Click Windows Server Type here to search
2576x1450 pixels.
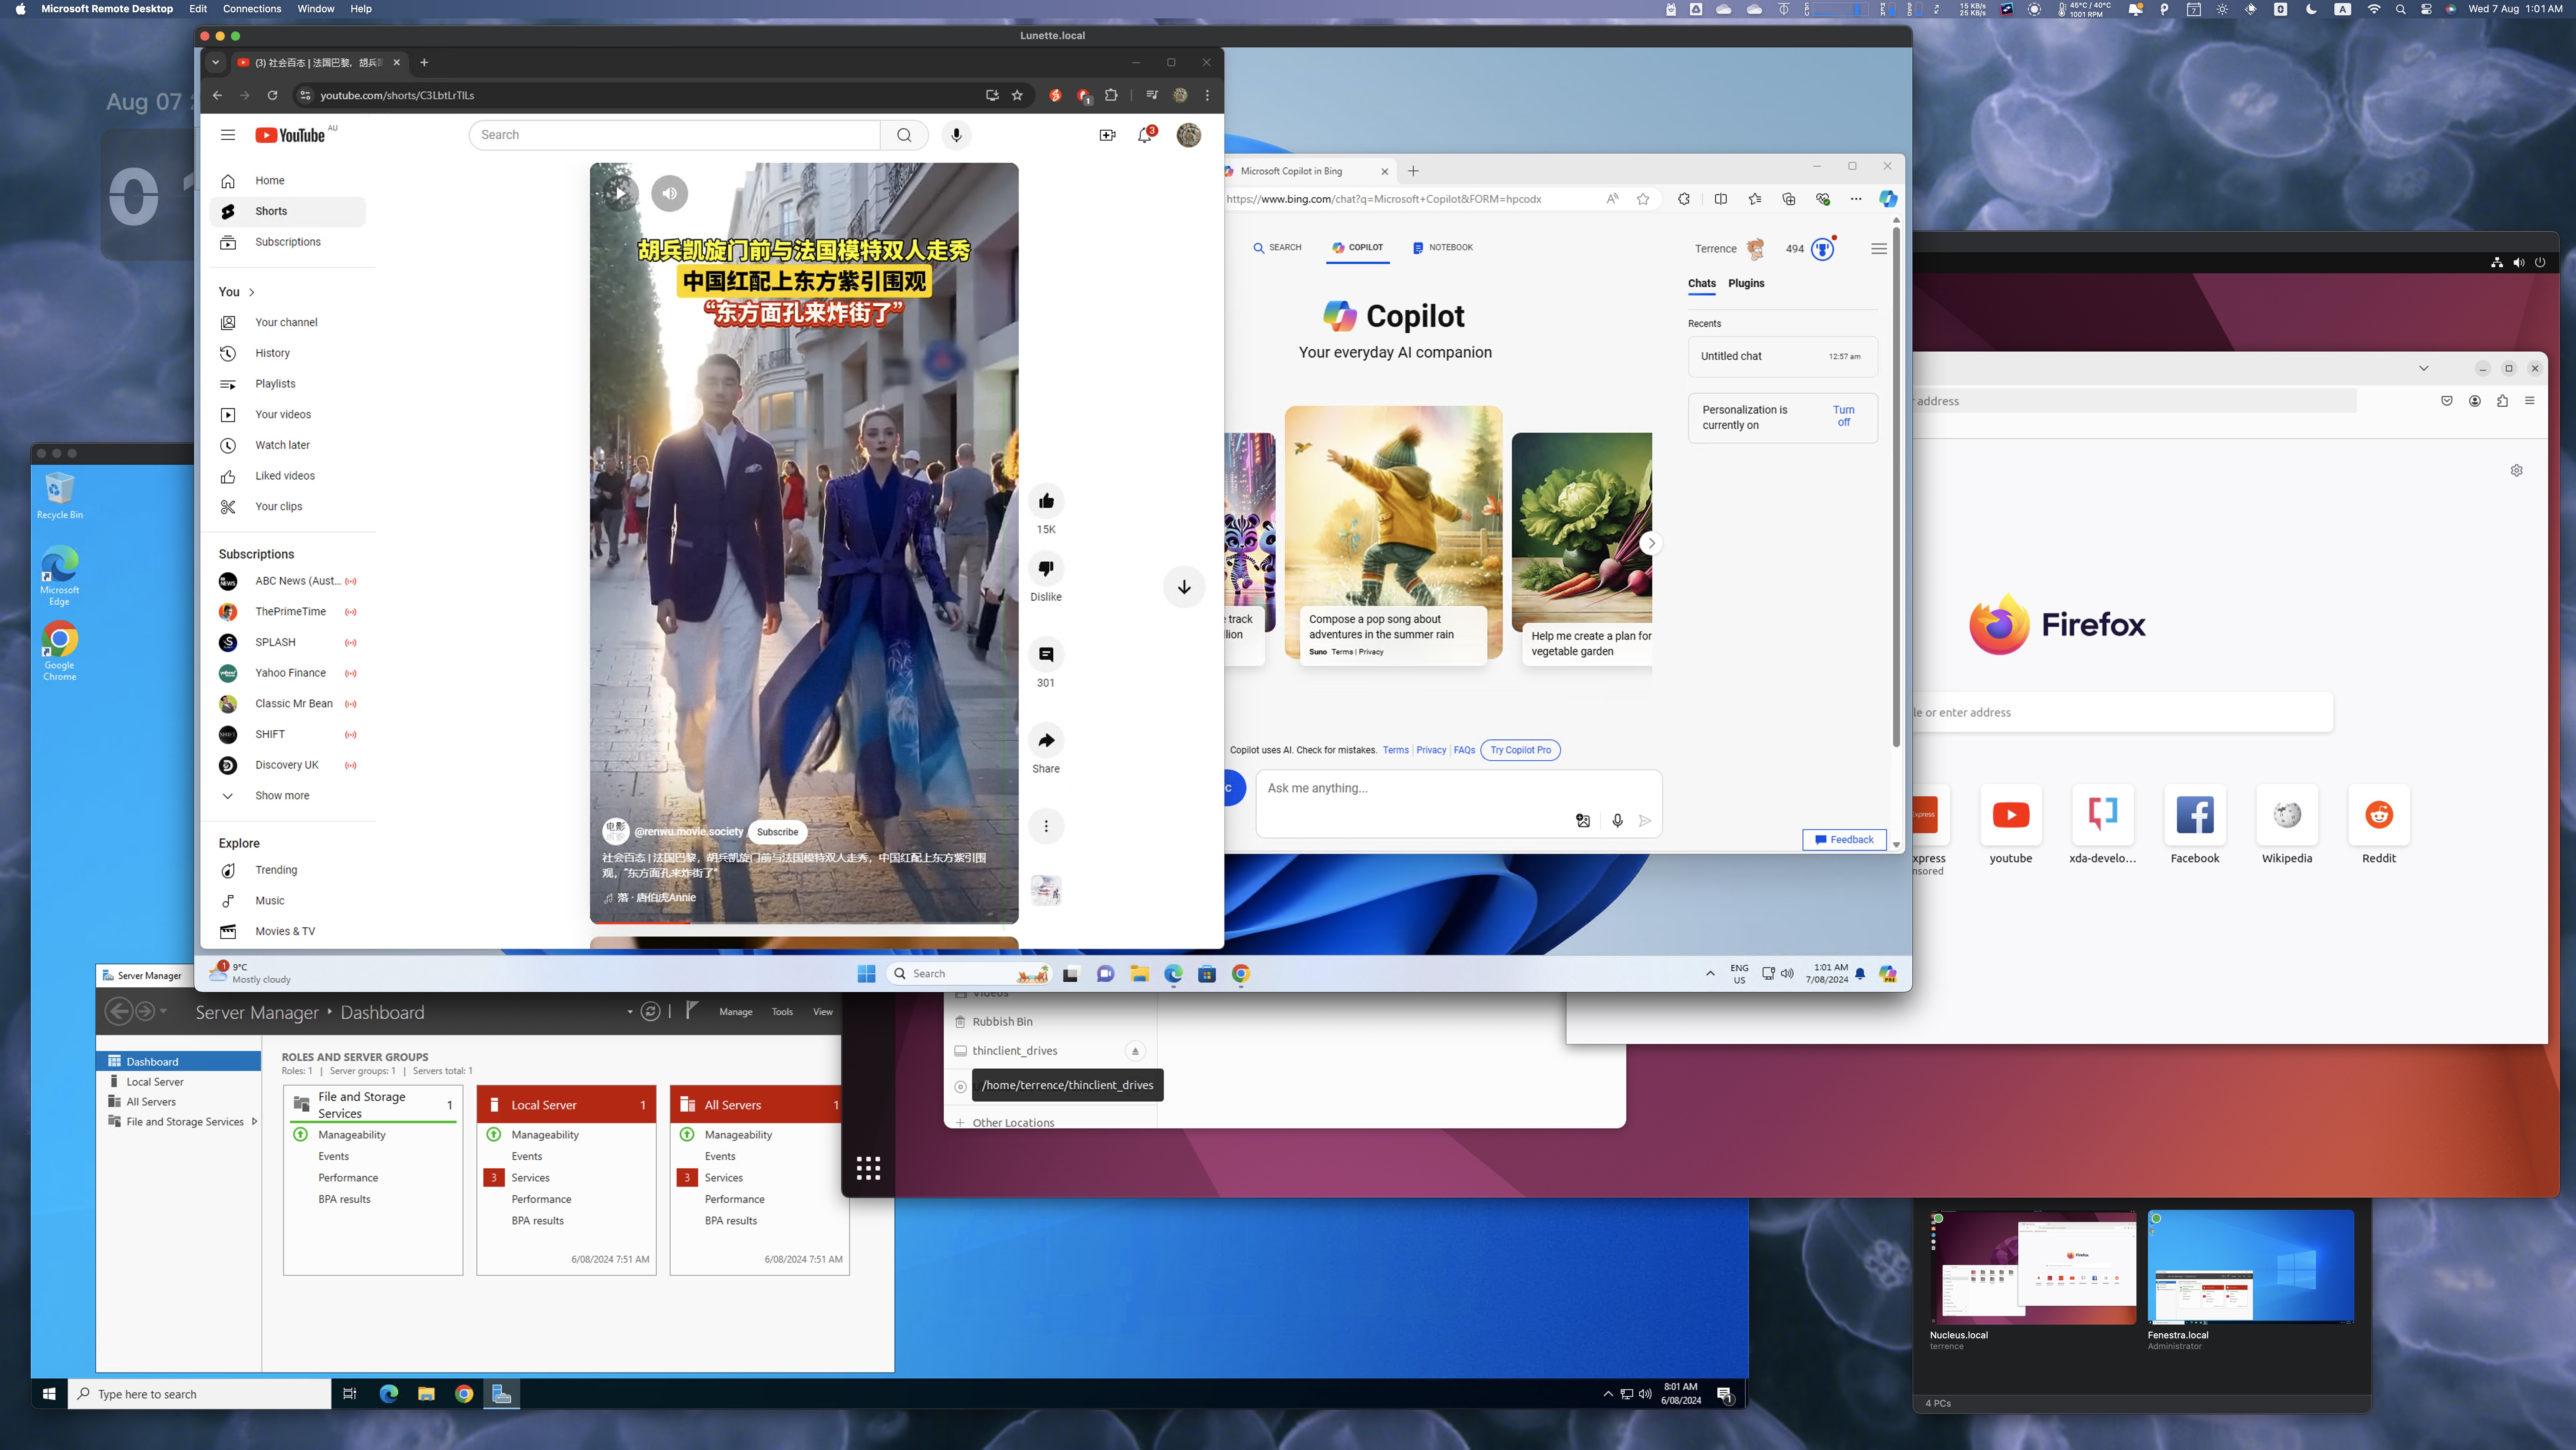coord(199,1394)
